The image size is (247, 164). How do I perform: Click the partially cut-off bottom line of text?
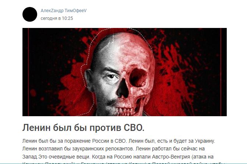[x=124, y=163]
